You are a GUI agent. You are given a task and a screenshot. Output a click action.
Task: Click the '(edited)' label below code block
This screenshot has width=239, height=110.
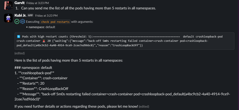click(20, 53)
